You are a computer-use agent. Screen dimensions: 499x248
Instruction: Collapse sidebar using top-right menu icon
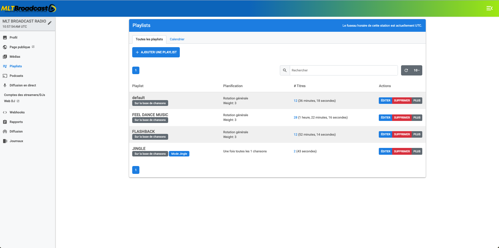coord(489,8)
